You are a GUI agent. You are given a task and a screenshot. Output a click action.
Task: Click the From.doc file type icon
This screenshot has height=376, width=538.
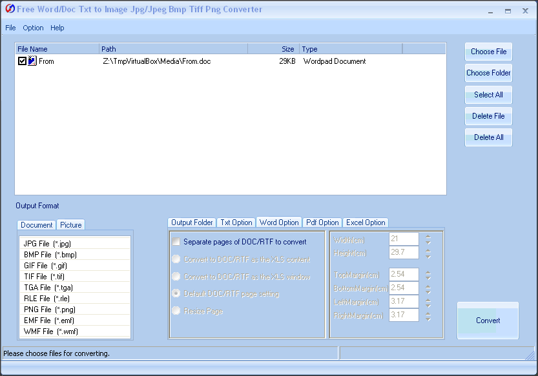click(32, 61)
